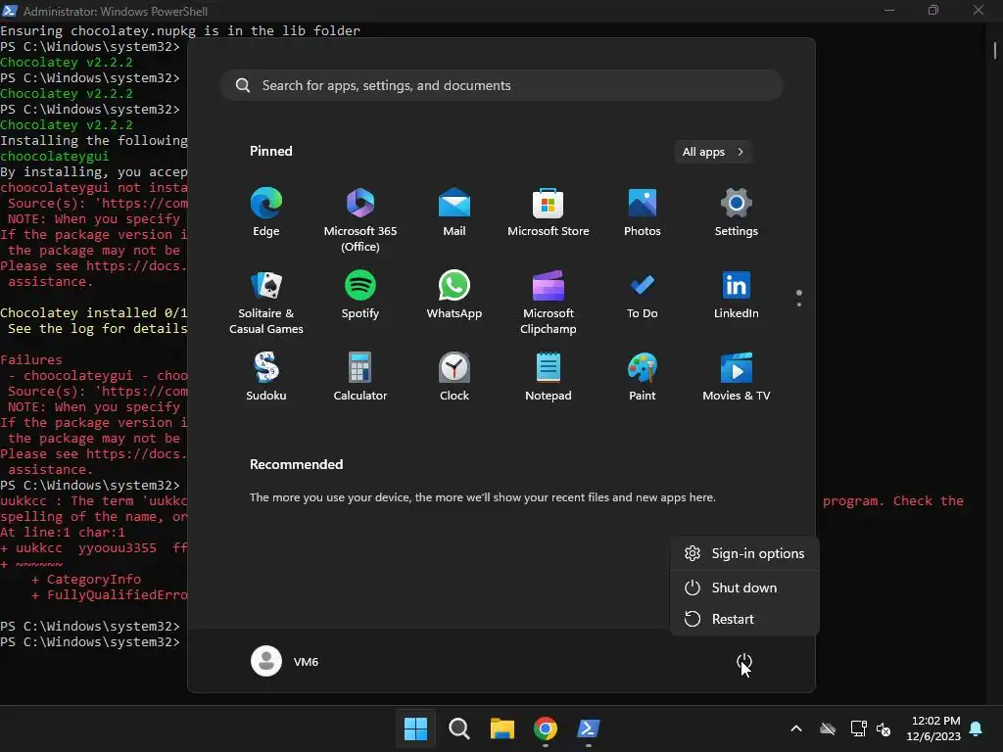Click the OneDrive cloud tray icon
This screenshot has width=1003, height=752.
(828, 728)
